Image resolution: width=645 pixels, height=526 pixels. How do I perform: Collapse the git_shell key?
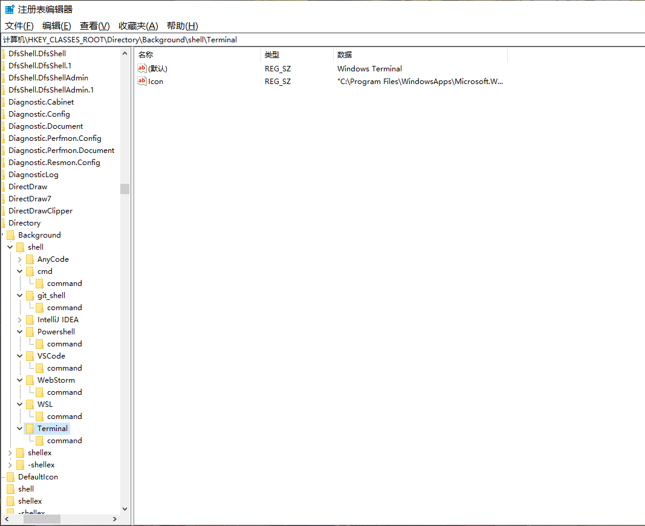(19, 296)
